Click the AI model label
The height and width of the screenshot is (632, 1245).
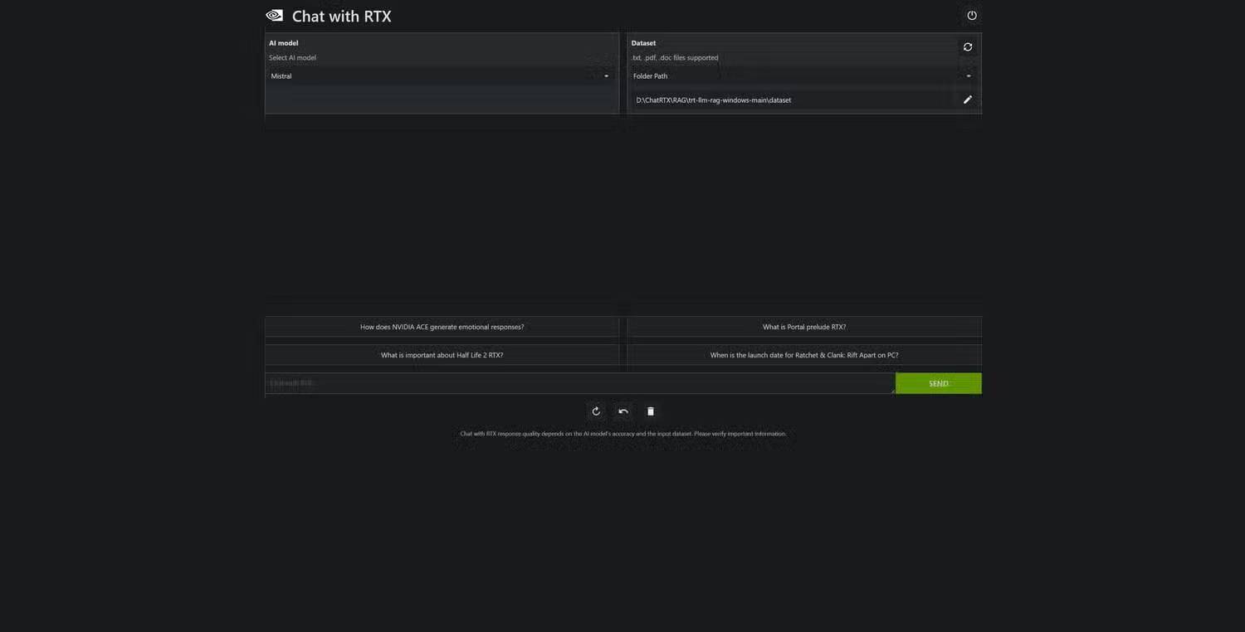coord(284,43)
